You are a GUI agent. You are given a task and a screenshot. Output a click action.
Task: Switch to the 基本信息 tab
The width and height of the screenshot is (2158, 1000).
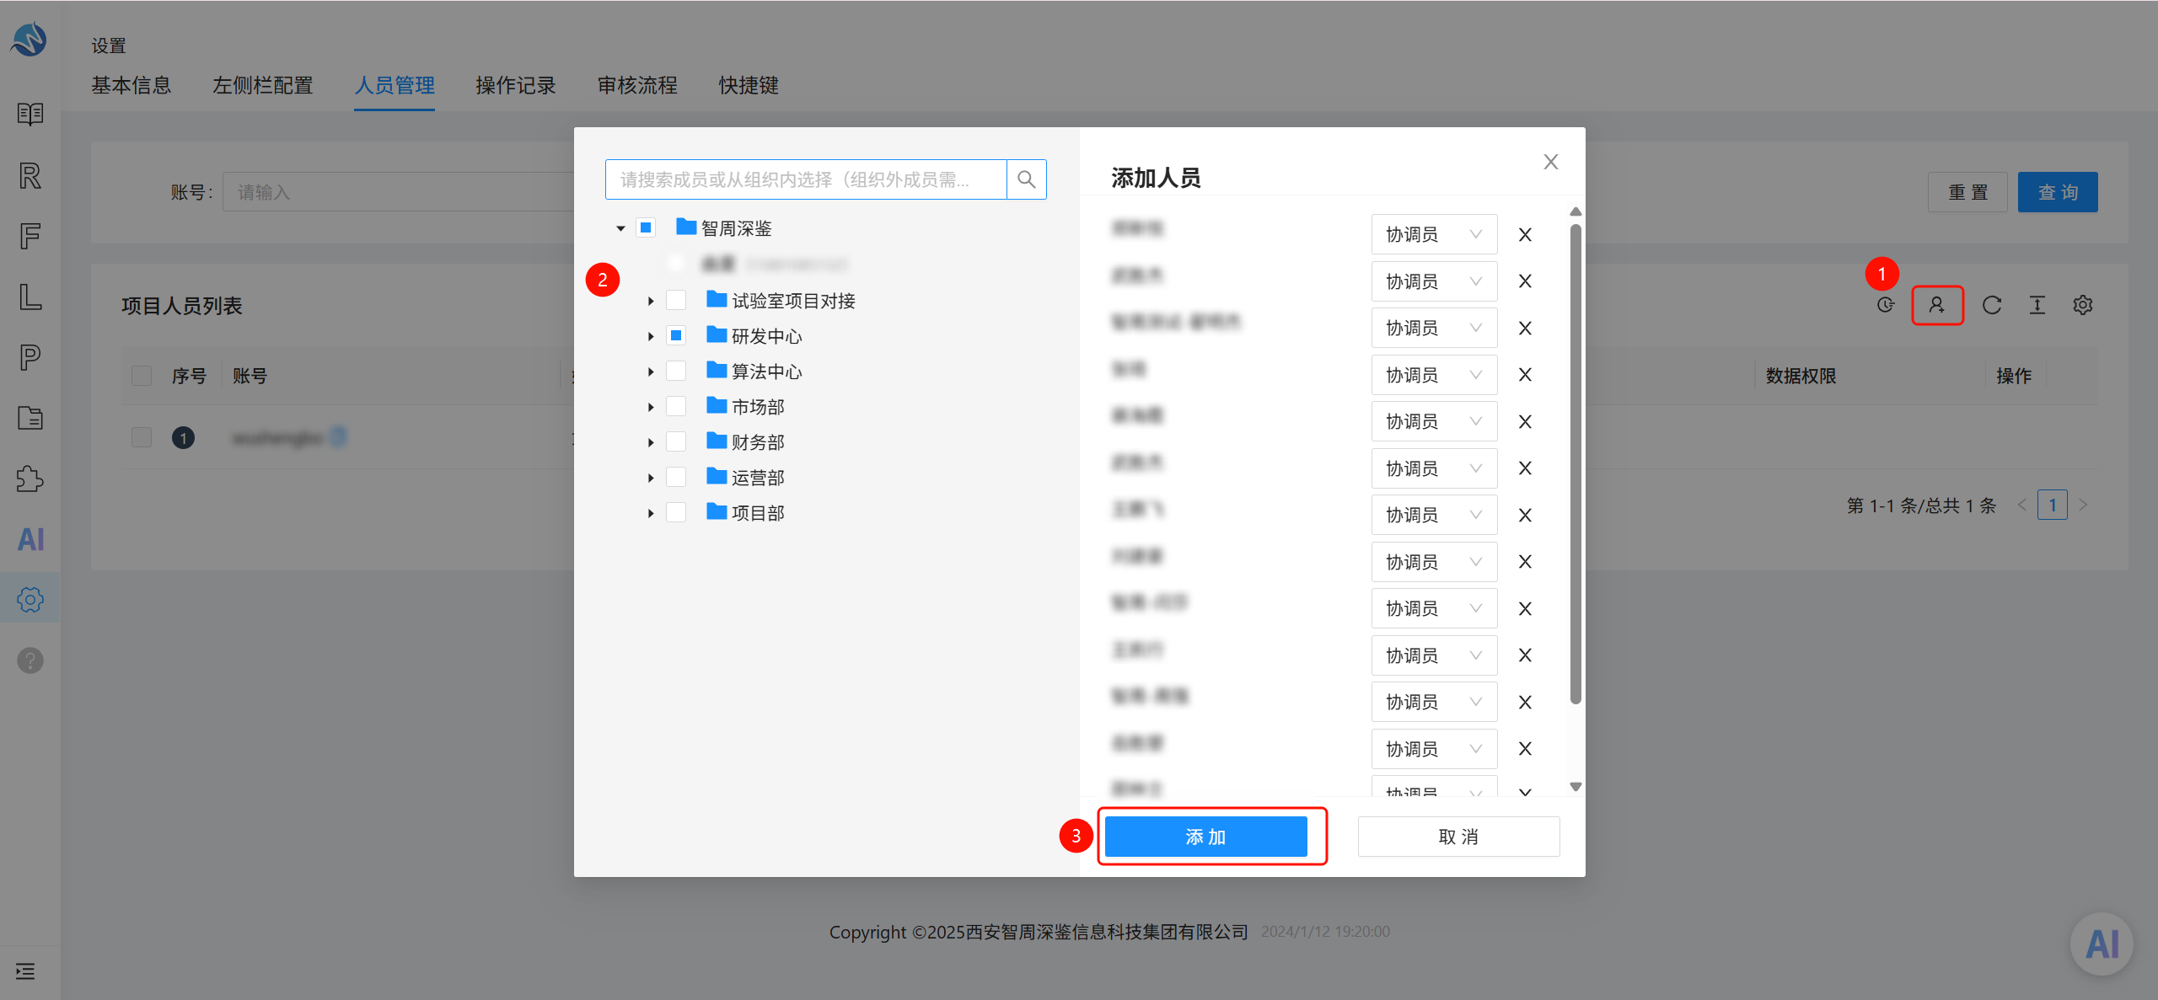tap(132, 85)
